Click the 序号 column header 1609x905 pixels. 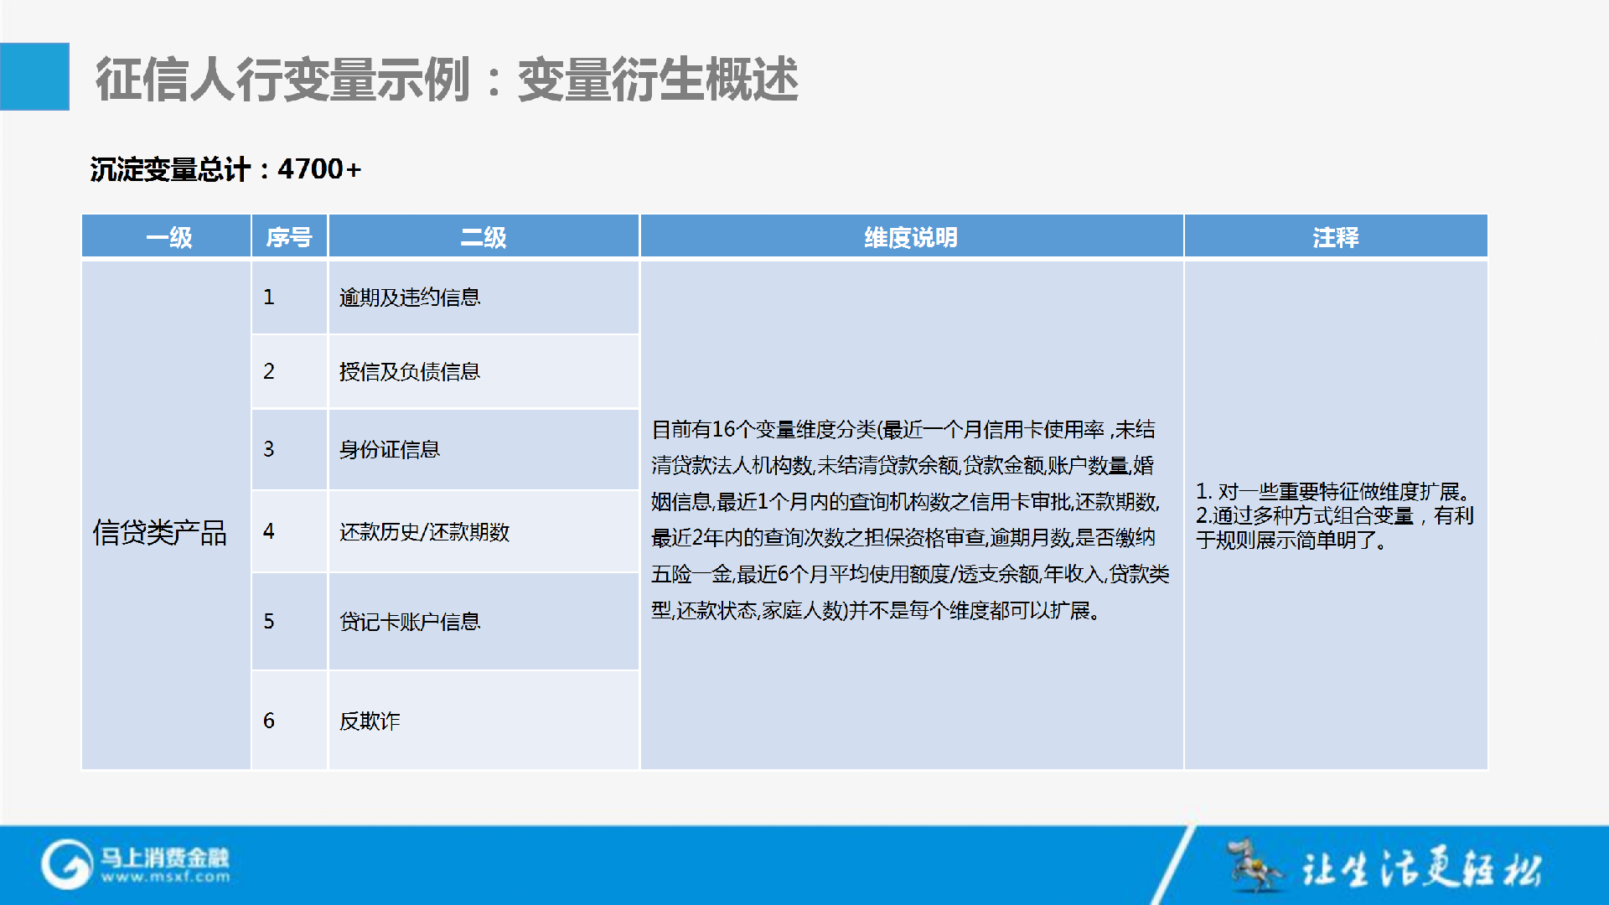(x=289, y=236)
